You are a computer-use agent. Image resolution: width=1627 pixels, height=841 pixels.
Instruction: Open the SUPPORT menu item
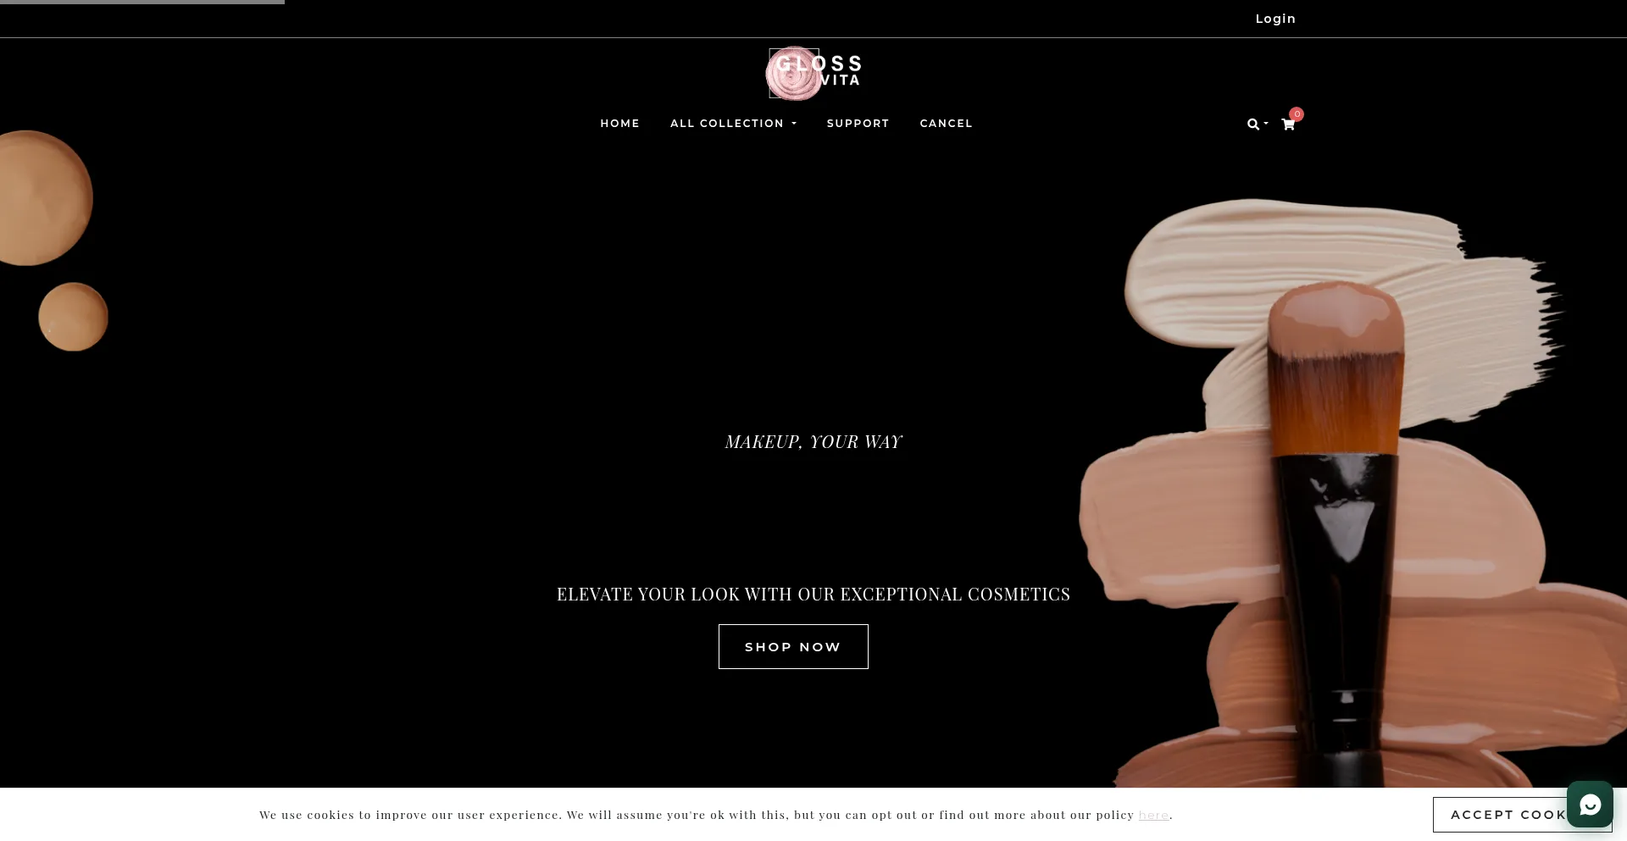point(858,124)
